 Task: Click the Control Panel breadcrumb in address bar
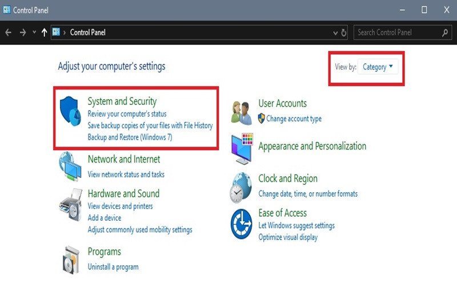click(x=88, y=33)
